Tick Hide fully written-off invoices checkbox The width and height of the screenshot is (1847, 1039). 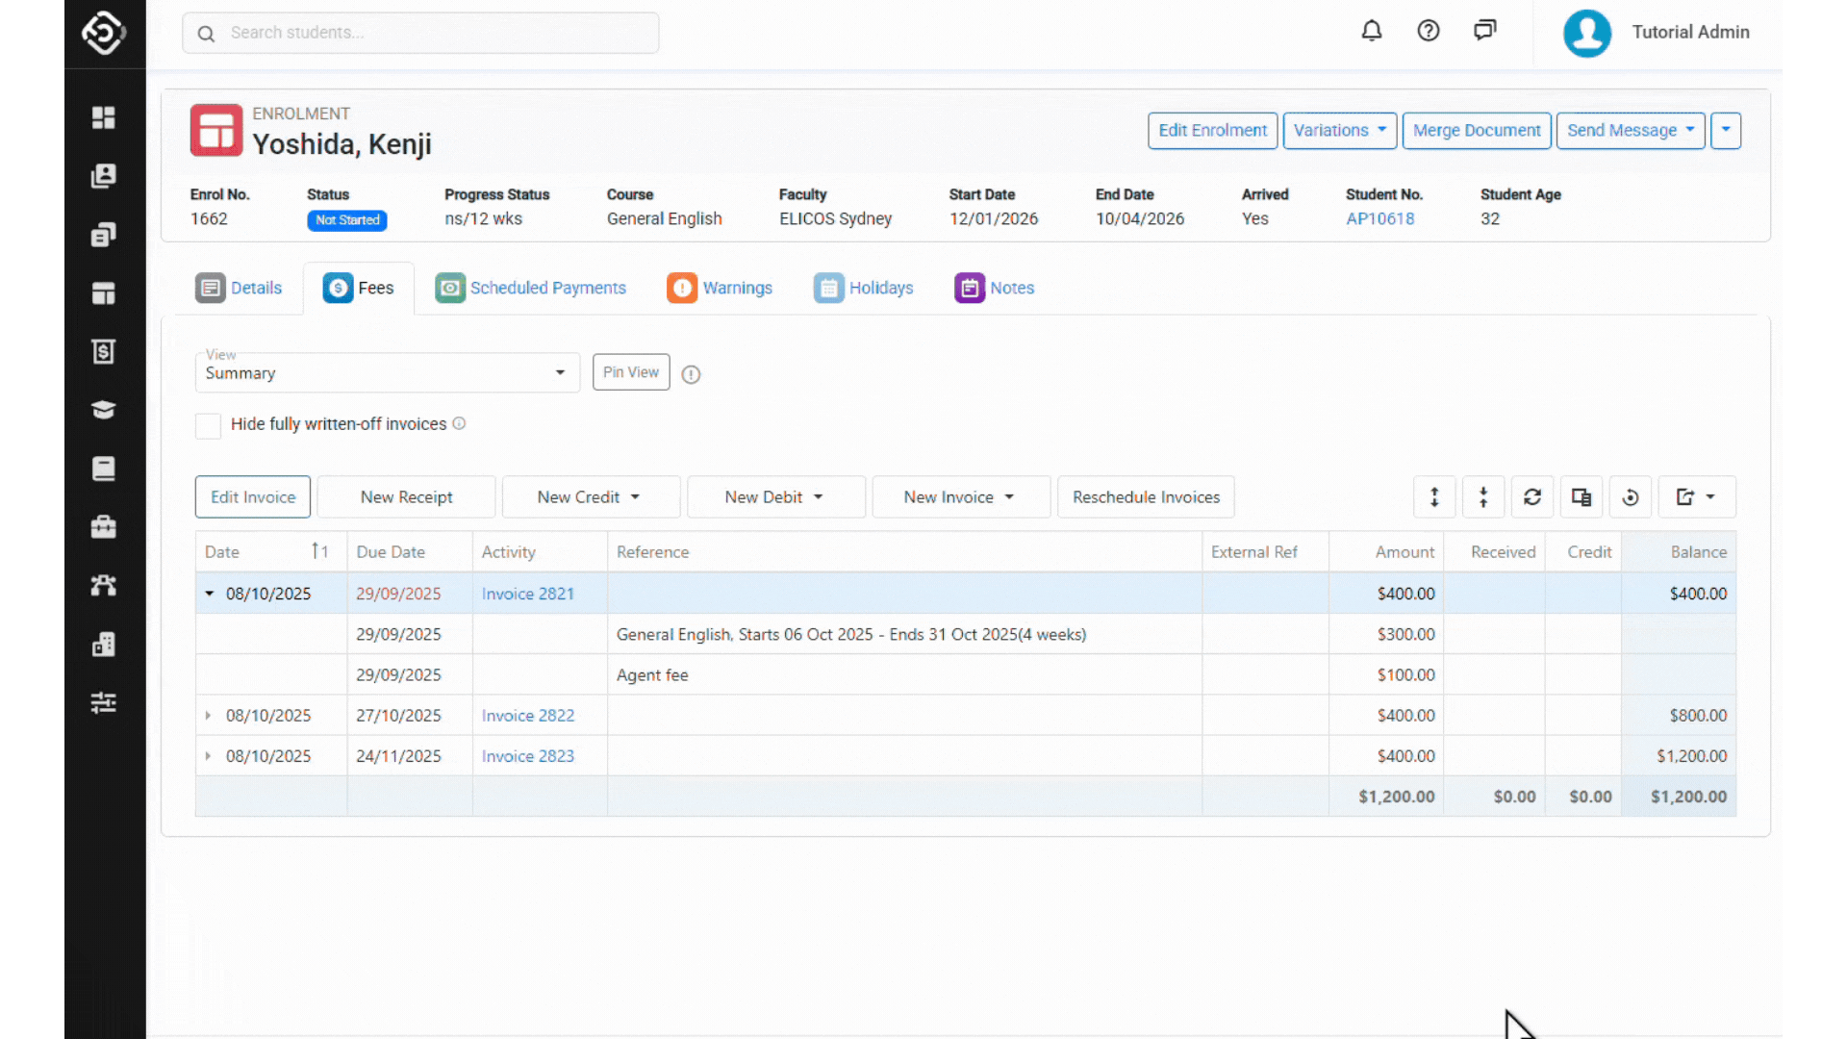tap(208, 425)
